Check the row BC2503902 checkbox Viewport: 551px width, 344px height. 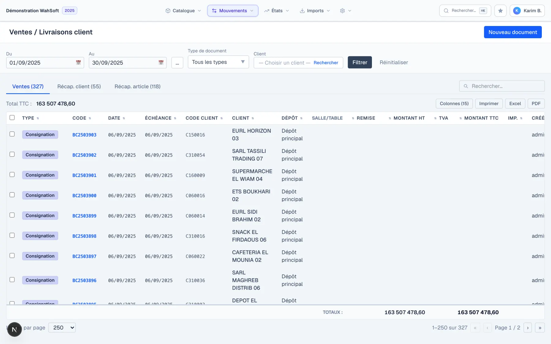click(x=12, y=154)
